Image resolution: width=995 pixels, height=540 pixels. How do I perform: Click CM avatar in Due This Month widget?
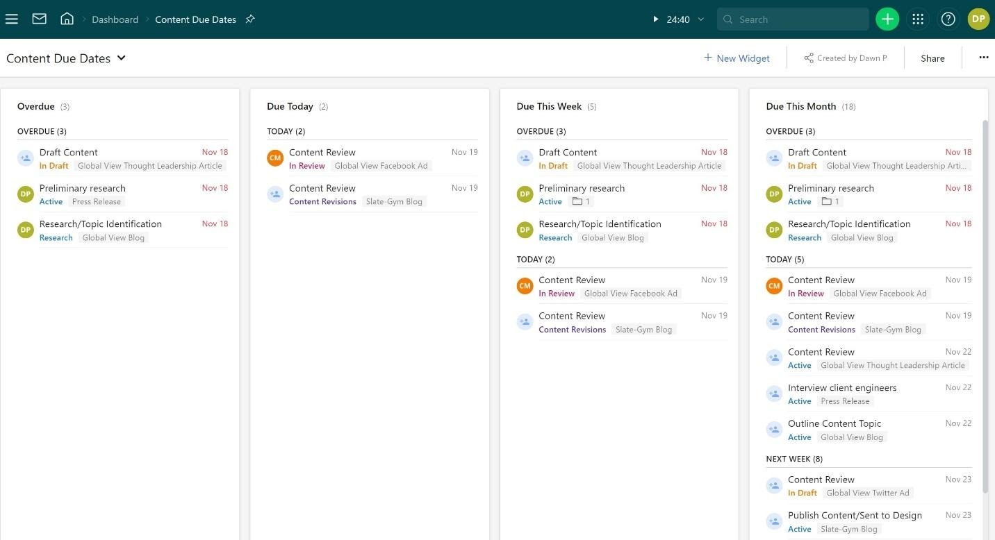pos(774,286)
